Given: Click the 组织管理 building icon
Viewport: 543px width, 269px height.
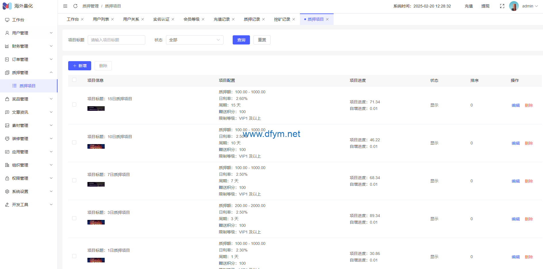Looking at the screenshot, I should [7, 165].
